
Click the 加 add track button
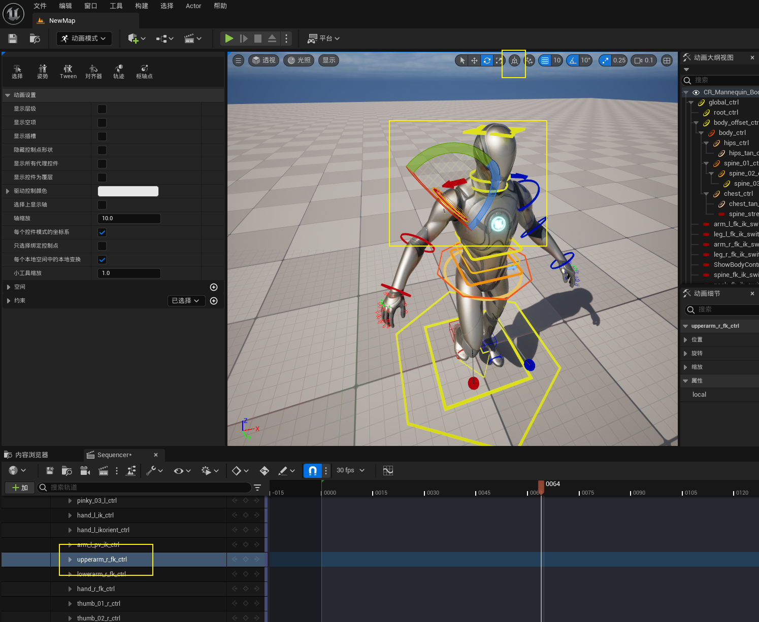(20, 488)
